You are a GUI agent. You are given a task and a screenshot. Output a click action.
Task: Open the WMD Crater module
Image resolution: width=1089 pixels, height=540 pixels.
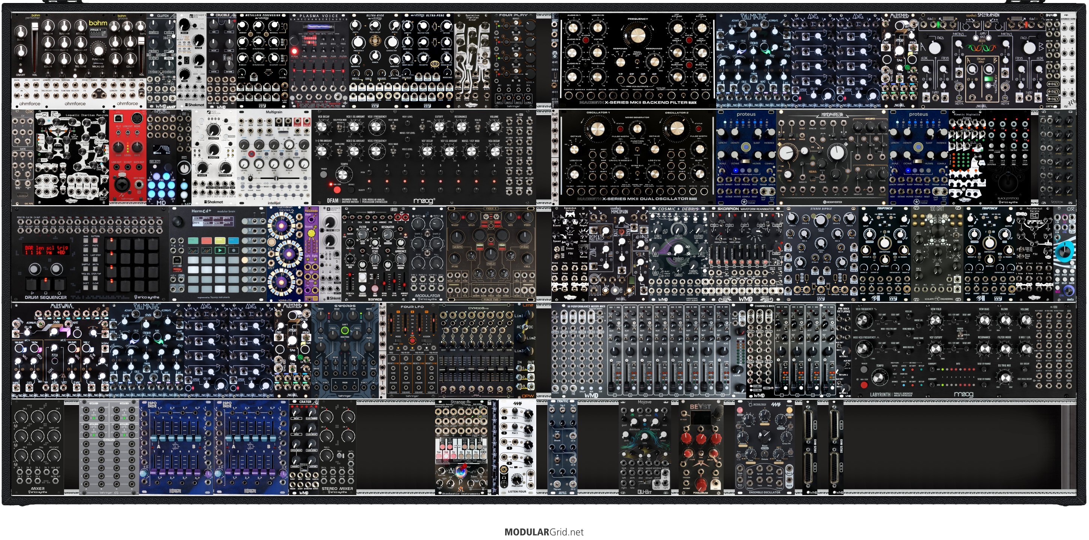click(x=304, y=448)
